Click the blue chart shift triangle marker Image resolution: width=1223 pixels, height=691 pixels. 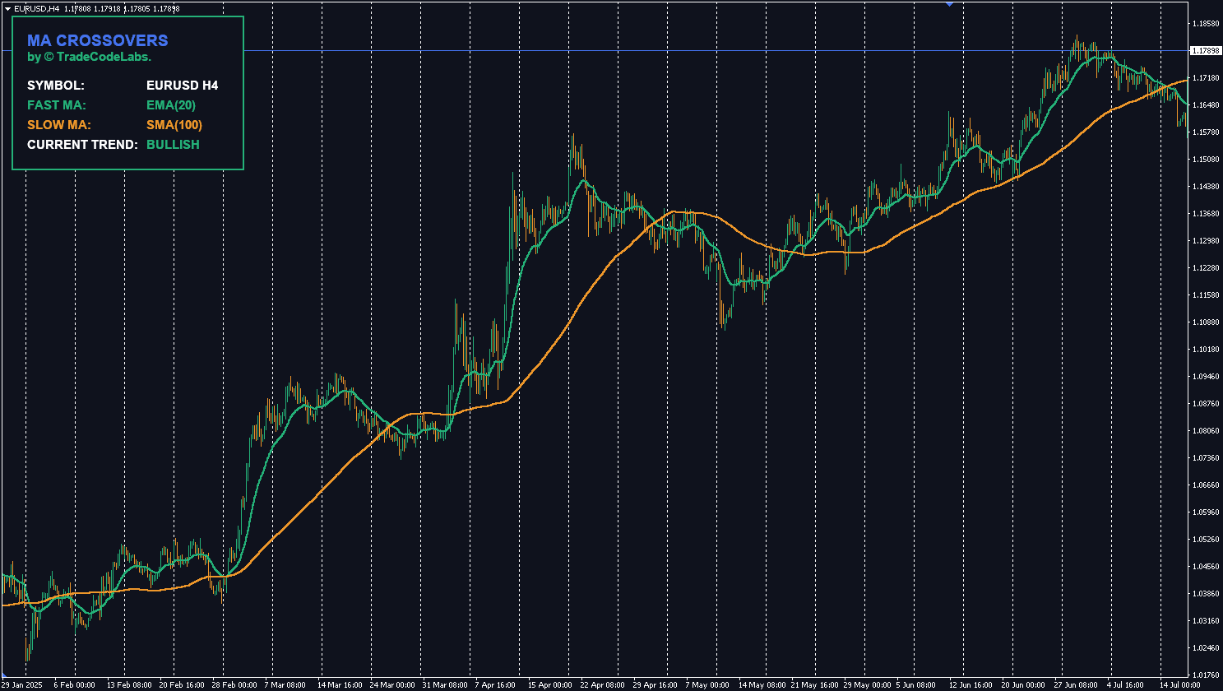949,3
